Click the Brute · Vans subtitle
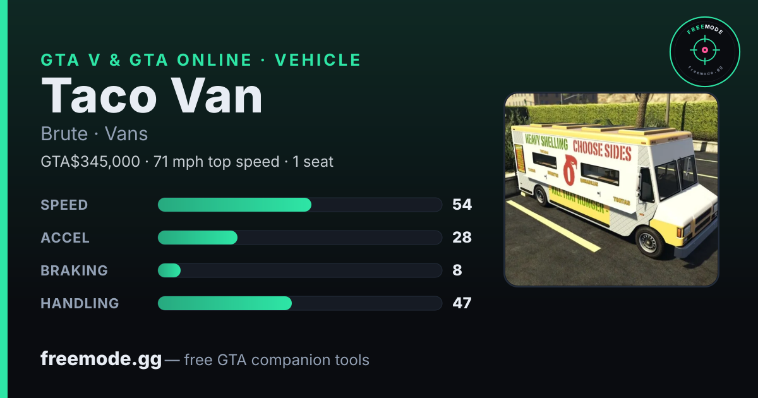The width and height of the screenshot is (758, 398). pos(94,134)
